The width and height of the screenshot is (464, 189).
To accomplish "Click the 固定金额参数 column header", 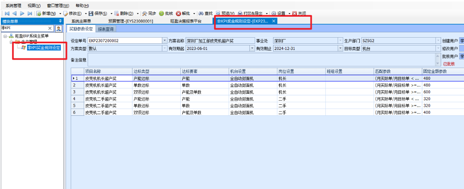I will [x=443, y=71].
